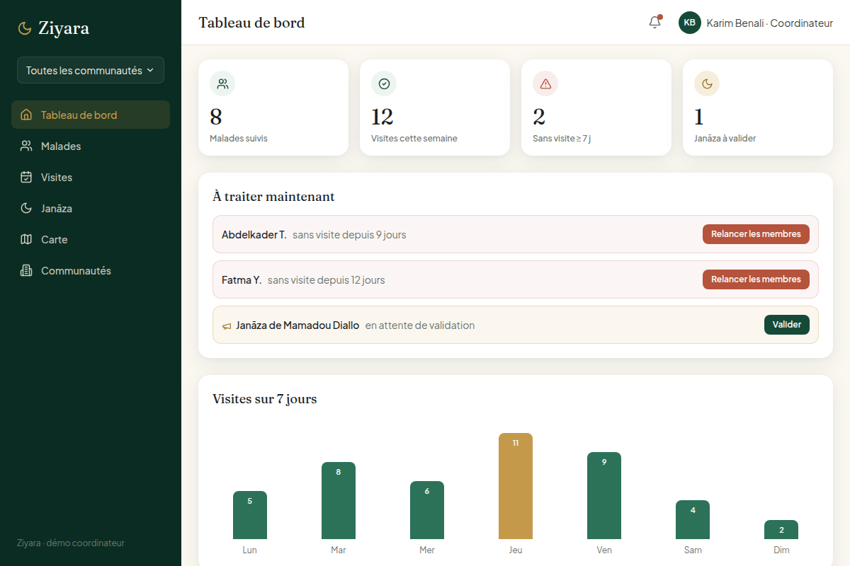850x566 pixels.
Task: Click the Malades people icon in sidebar
Action: pos(26,146)
